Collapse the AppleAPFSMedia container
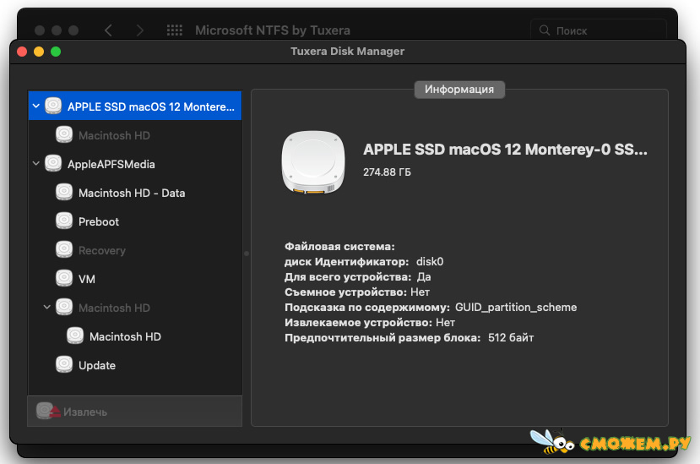 point(36,164)
